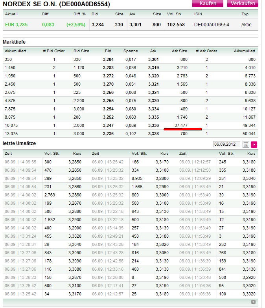Click the 8.935 volume trade entry
This screenshot has width=265, height=308.
[x=137, y=178]
